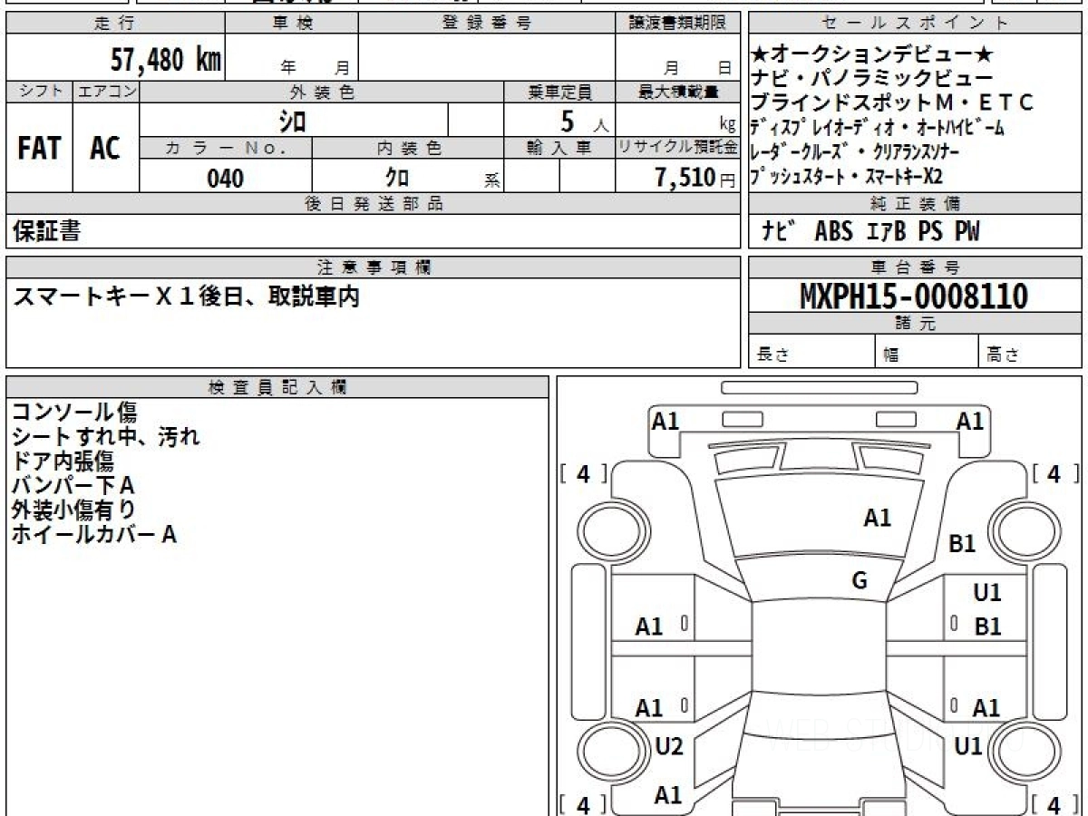Image resolution: width=1088 pixels, height=816 pixels.
Task: Select the 高さ dimension cell
Action: pyautogui.click(x=1031, y=352)
